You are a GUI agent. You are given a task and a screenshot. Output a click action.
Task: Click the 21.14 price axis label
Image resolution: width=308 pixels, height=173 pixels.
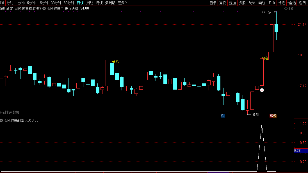click(x=302, y=24)
